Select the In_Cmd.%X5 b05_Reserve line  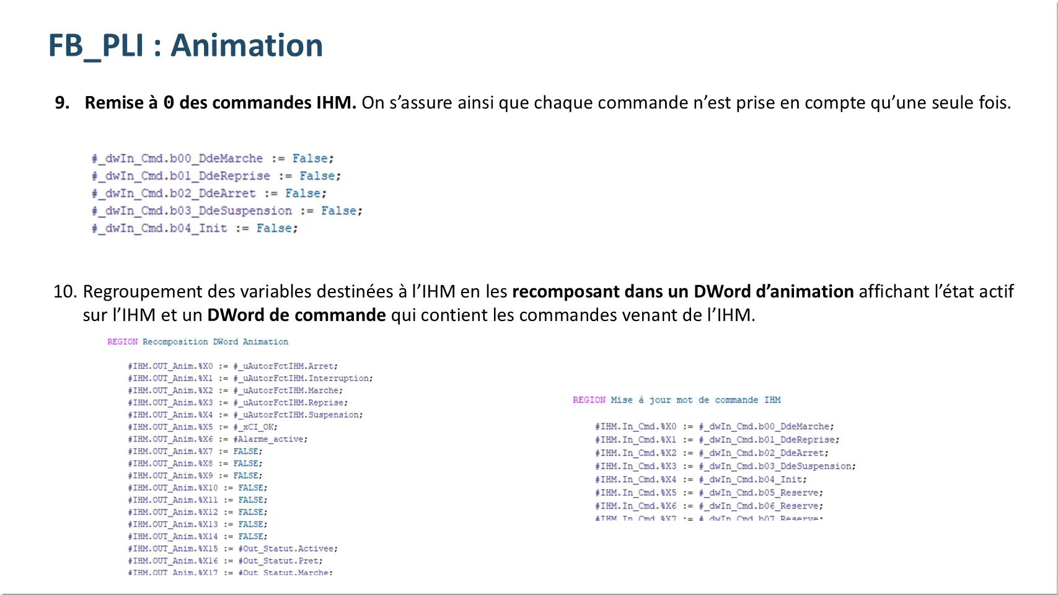point(708,493)
